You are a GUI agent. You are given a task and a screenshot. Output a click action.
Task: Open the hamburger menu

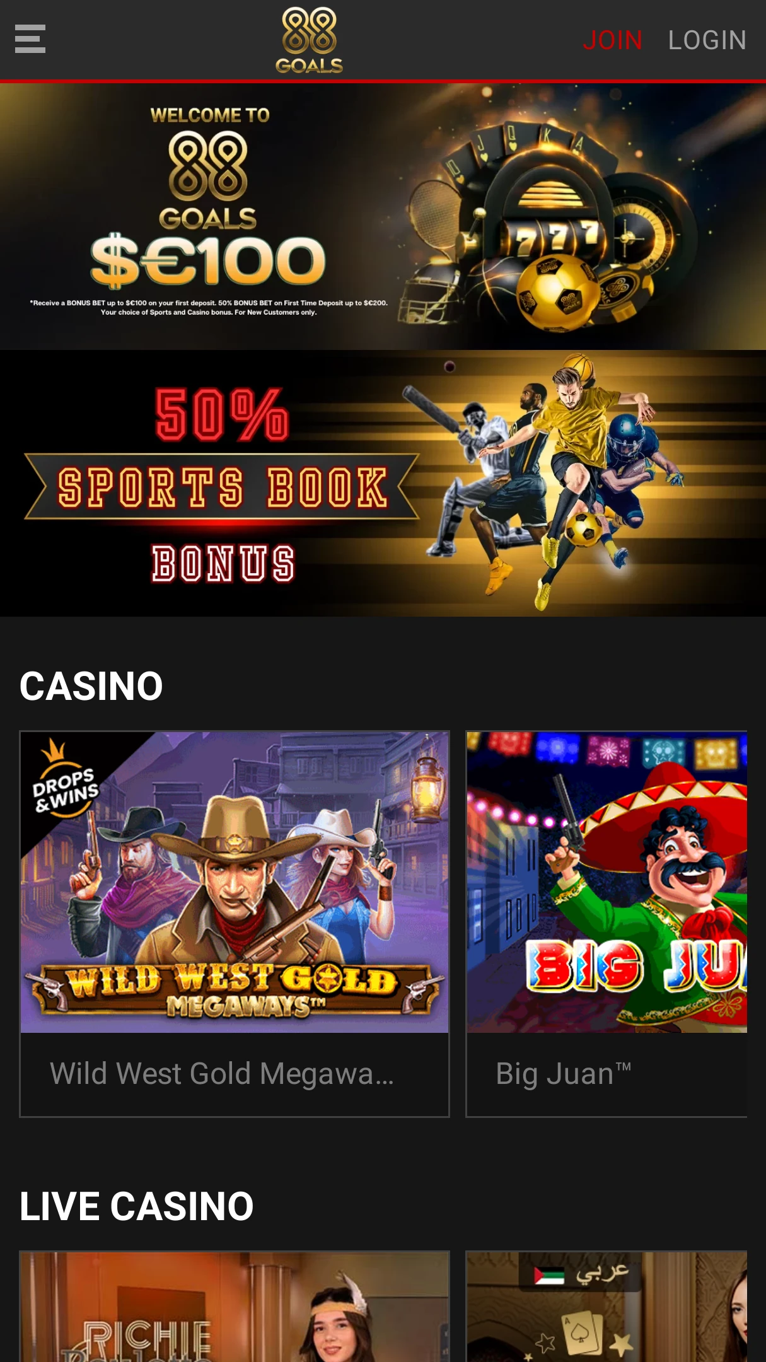(30, 39)
